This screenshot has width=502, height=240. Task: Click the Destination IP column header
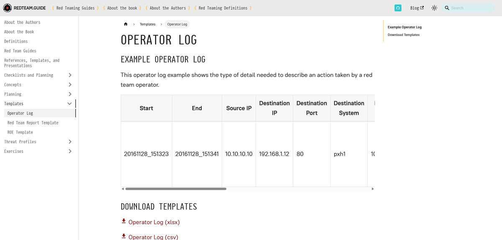pyautogui.click(x=274, y=108)
